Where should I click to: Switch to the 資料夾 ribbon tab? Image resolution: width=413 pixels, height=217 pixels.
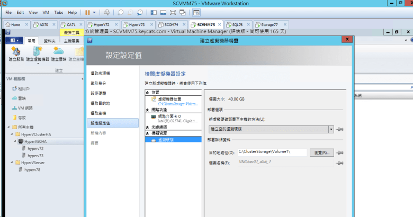pos(50,40)
